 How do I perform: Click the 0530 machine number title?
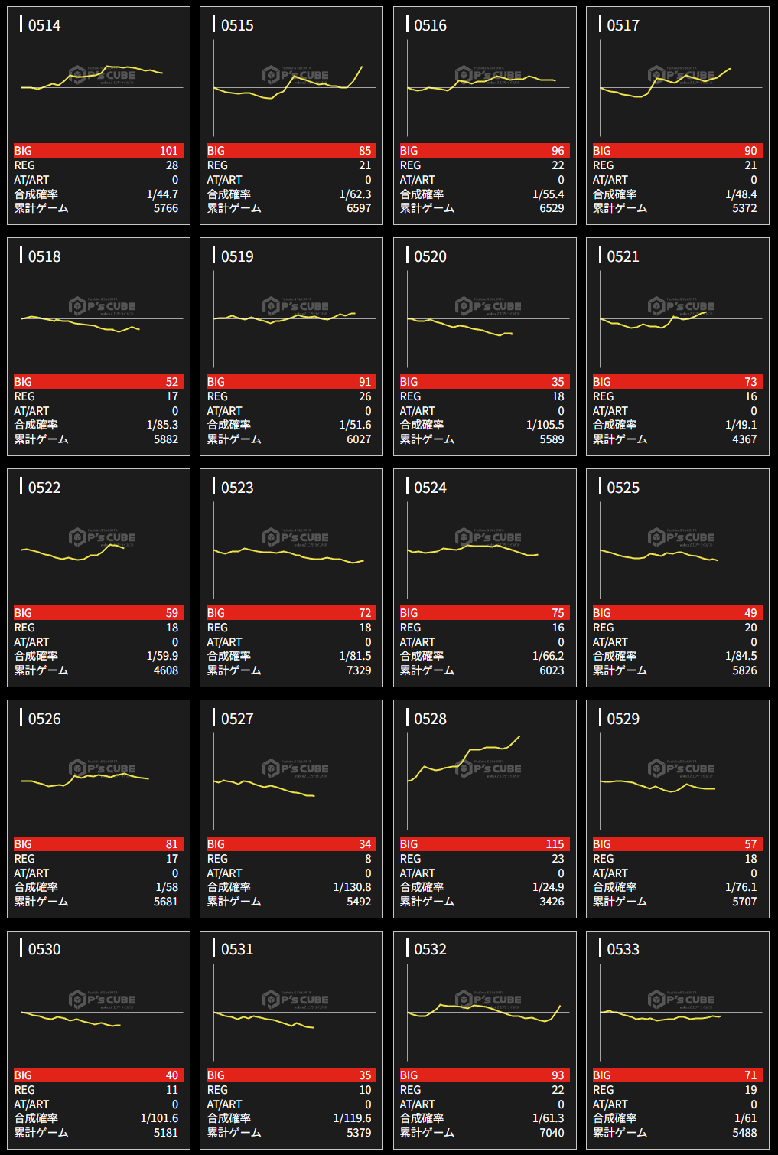44,949
